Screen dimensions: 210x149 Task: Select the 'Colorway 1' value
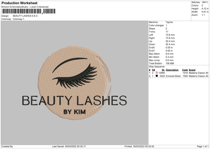pyautogui.click(x=19, y=19)
